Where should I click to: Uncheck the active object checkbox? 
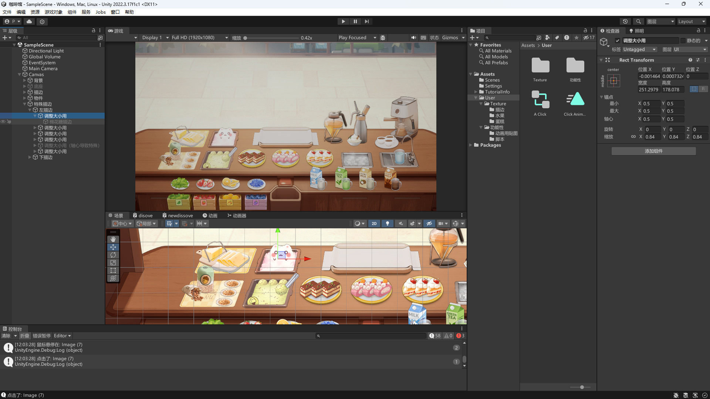click(x=618, y=41)
